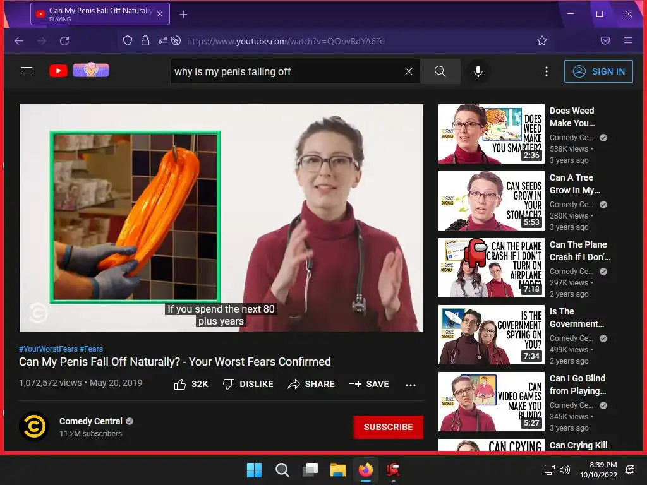This screenshot has height=485, width=647.
Task: Click the SIGN IN button
Action: (x=598, y=71)
